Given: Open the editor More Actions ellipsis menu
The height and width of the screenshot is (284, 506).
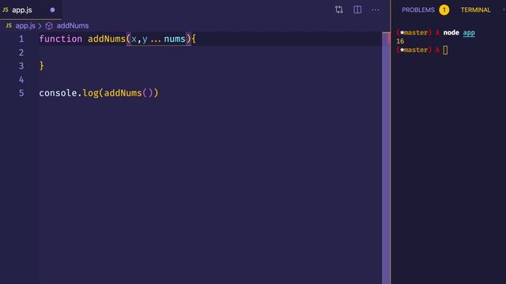Looking at the screenshot, I should (x=376, y=10).
